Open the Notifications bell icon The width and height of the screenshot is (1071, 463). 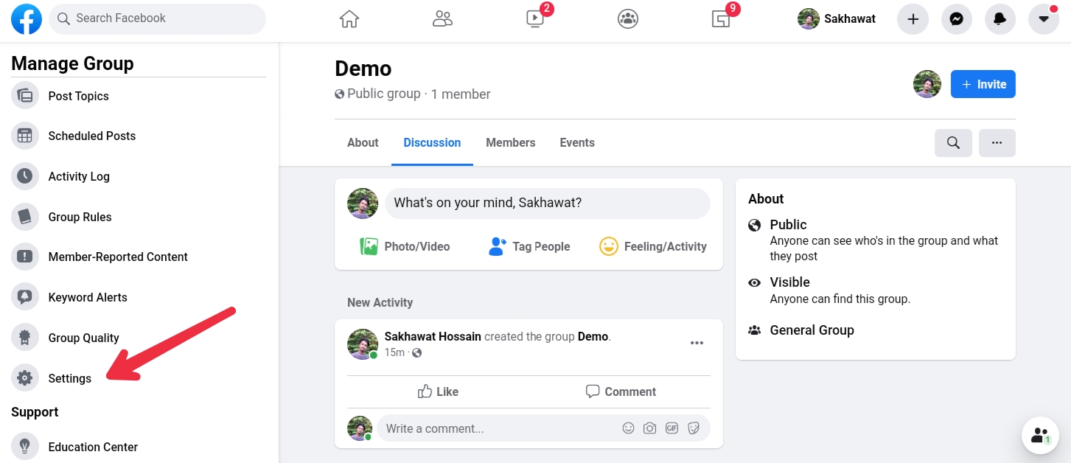click(x=1000, y=19)
